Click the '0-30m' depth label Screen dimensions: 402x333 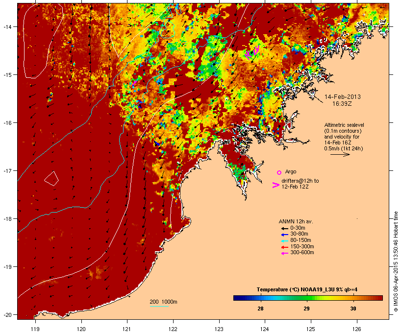[298, 228]
